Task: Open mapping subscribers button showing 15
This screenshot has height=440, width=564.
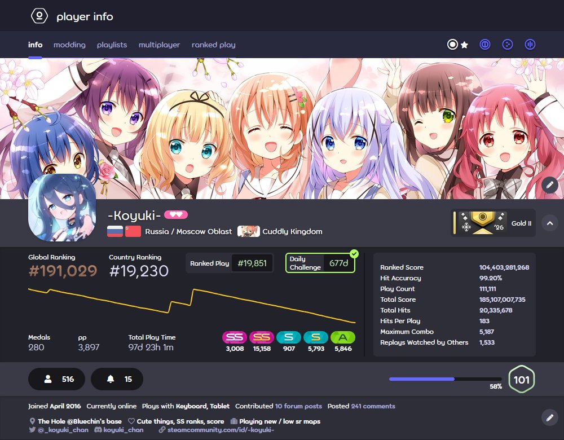Action: click(x=117, y=379)
